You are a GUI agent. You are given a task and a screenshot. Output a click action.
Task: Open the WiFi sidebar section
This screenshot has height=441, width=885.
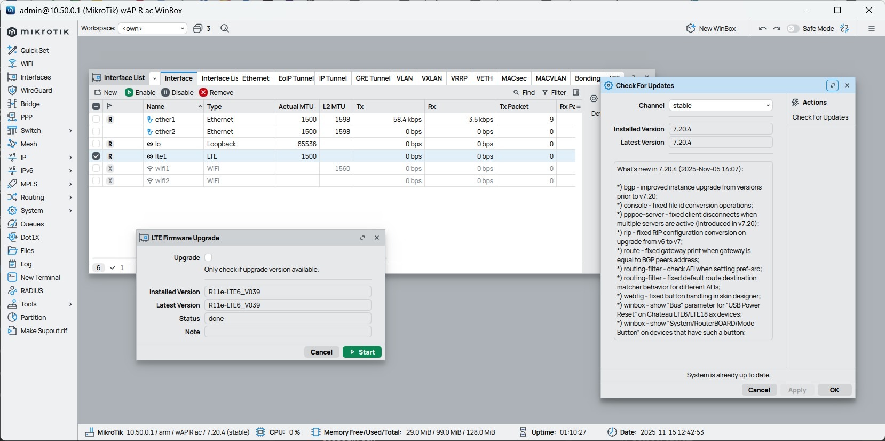point(27,64)
